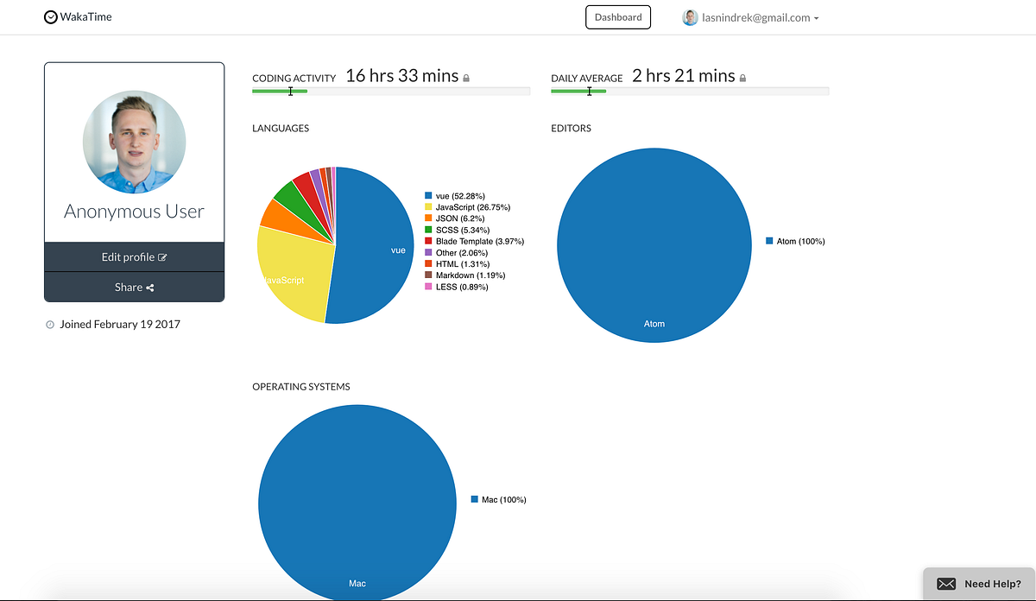Click the WakaTime logo icon
Screen dimensions: 1036x601
tap(51, 16)
